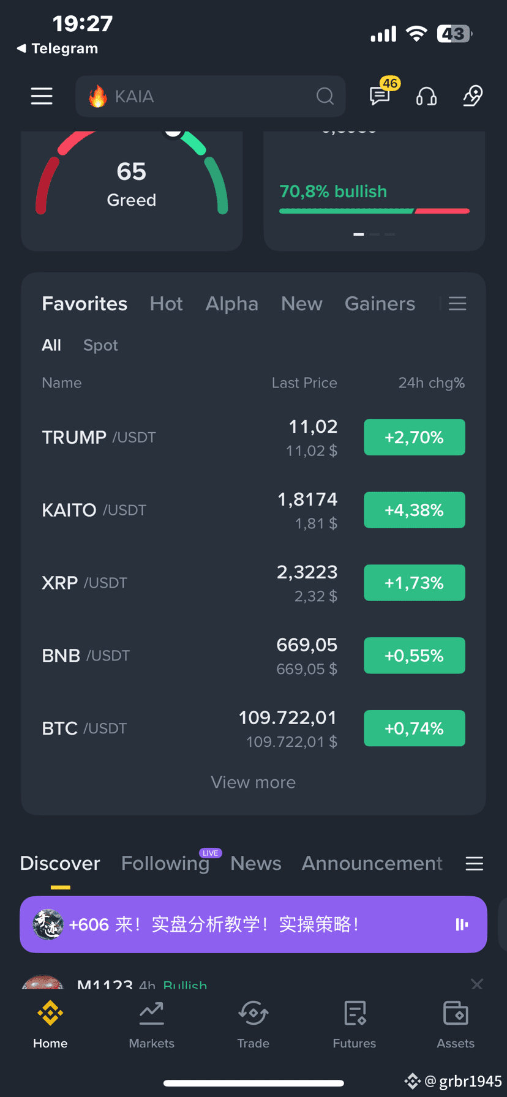Screen dimensions: 507x1097
Task: Tap the BTC +0,74% change button
Action: tap(415, 728)
